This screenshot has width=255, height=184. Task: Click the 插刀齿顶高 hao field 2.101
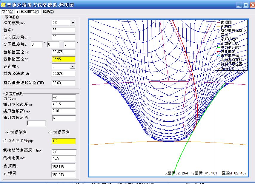coord(64,111)
